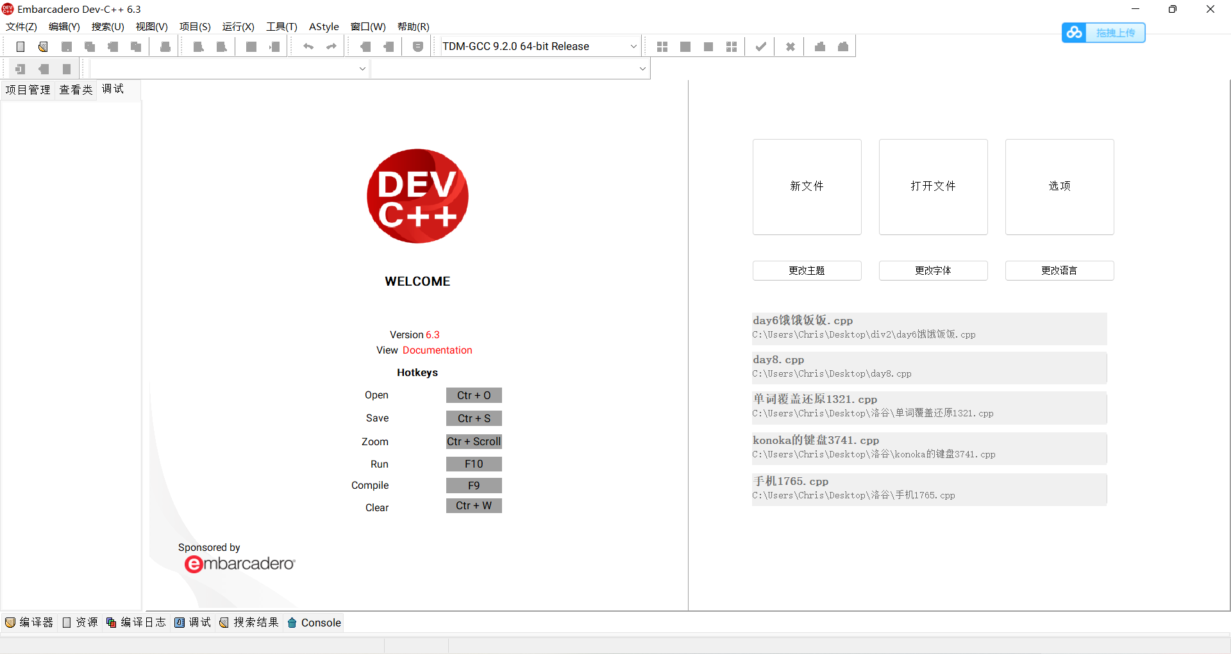Open the 工具(T) menu

pos(281,27)
